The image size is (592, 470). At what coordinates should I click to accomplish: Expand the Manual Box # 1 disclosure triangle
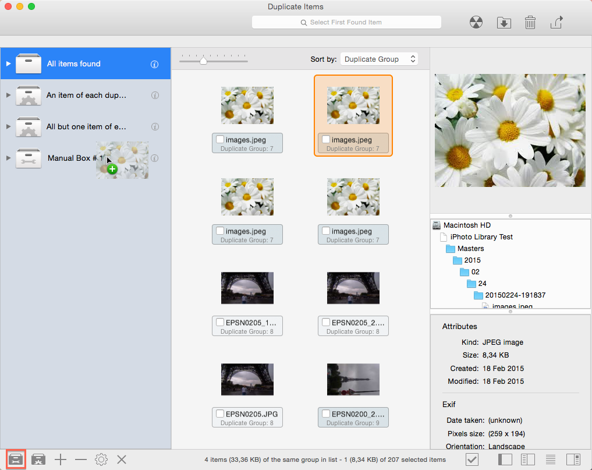pos(8,158)
